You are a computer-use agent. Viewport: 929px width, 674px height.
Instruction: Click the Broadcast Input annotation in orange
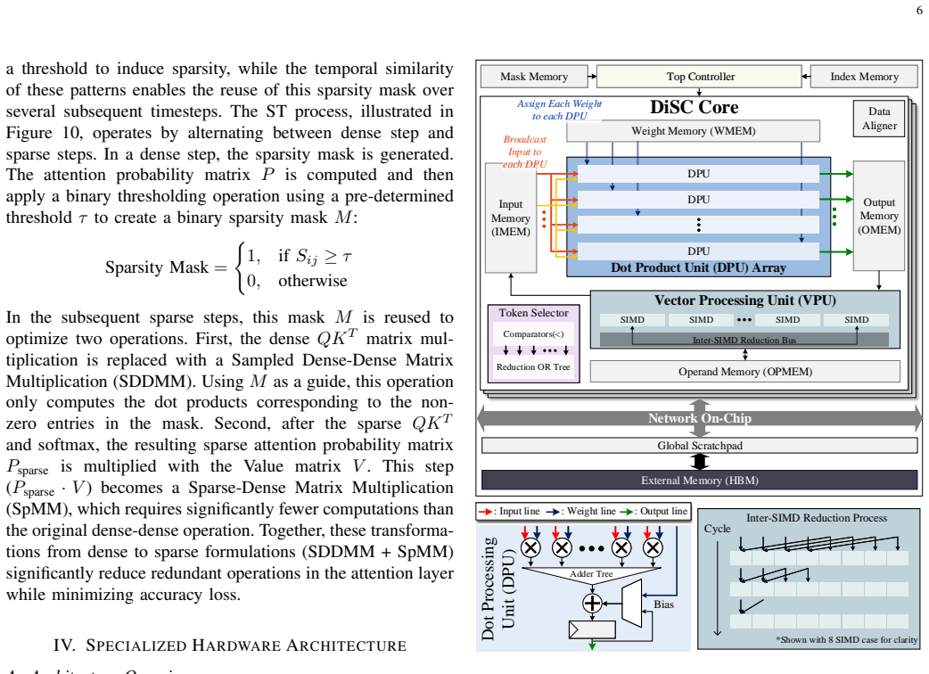point(524,152)
